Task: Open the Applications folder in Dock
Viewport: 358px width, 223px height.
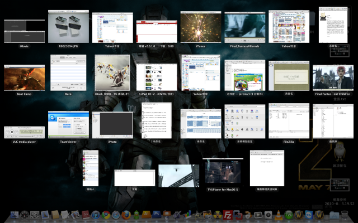Action: click(335, 215)
